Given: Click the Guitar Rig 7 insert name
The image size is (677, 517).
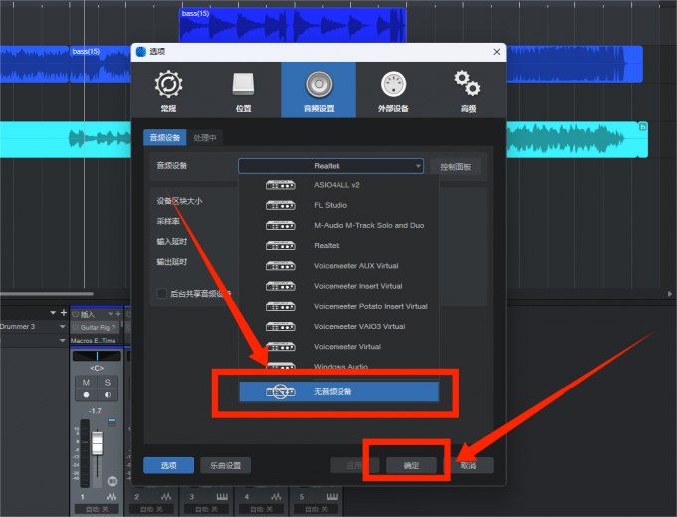Looking at the screenshot, I should [98, 327].
